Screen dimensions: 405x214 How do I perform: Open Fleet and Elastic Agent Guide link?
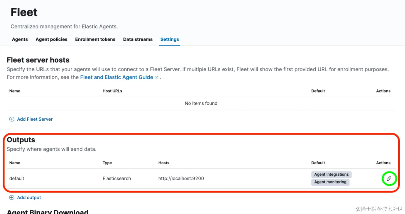click(117, 77)
